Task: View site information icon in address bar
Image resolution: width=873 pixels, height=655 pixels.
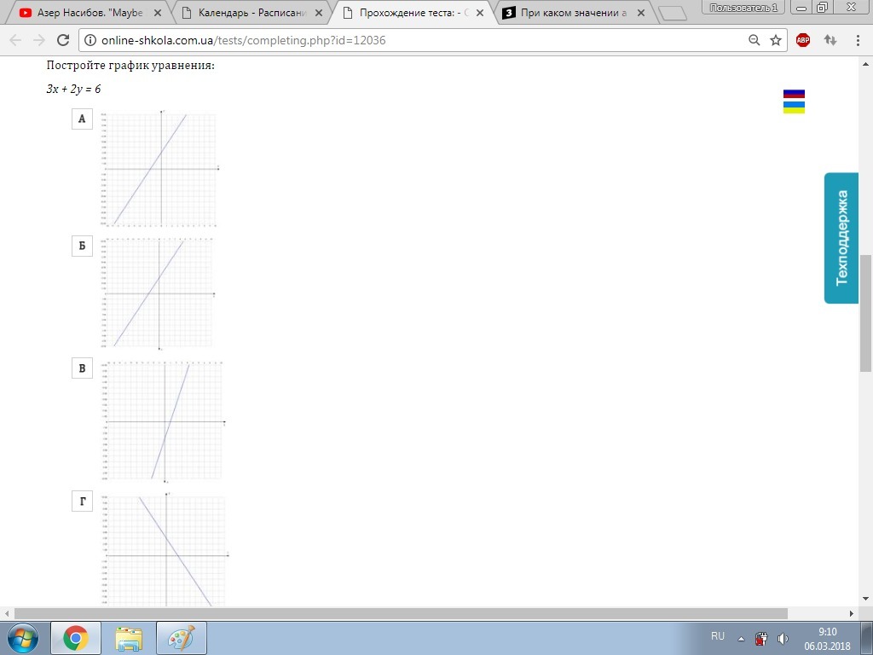Action: point(90,40)
